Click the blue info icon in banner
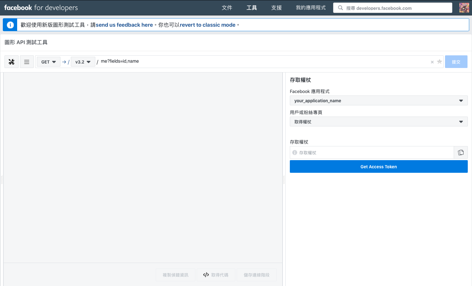This screenshot has width=472, height=286. click(10, 25)
